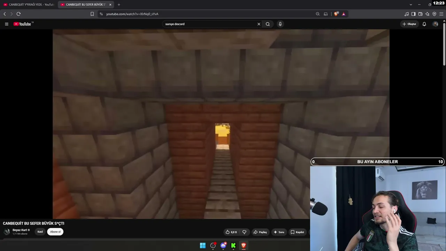Open the Brave VPN shield icon

pos(434,14)
